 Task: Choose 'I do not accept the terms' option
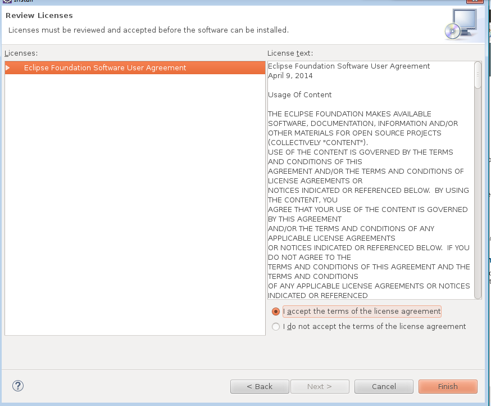coord(275,327)
